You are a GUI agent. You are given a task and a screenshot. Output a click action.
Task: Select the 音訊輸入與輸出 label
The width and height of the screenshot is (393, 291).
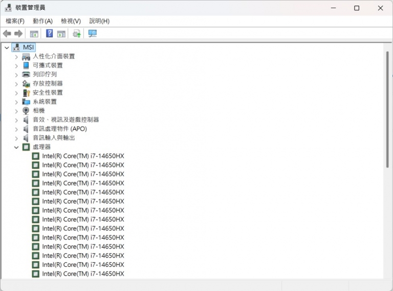54,138
